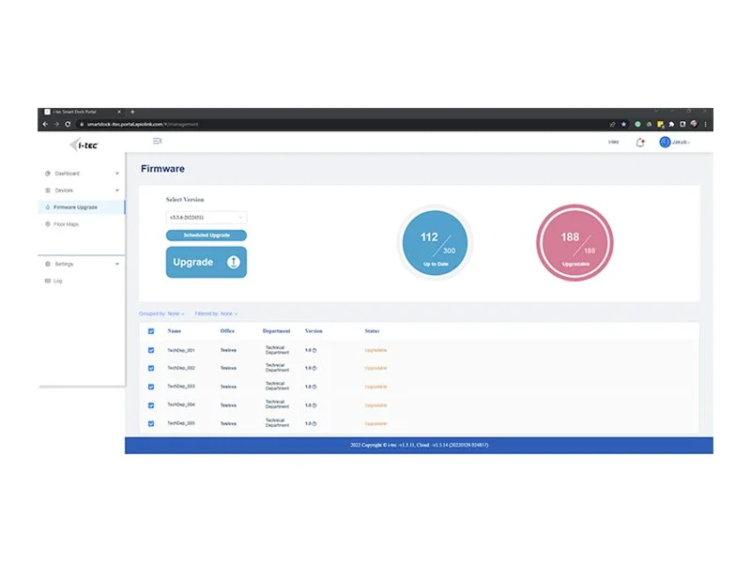Bookmark the page with the star icon

coord(623,124)
